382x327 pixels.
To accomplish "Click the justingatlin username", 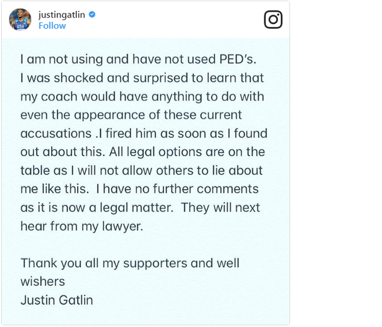I will [x=62, y=15].
